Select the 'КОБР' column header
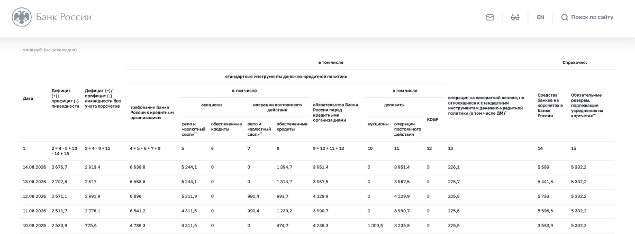Image resolution: width=635 pixels, height=234 pixels. pyautogui.click(x=432, y=119)
